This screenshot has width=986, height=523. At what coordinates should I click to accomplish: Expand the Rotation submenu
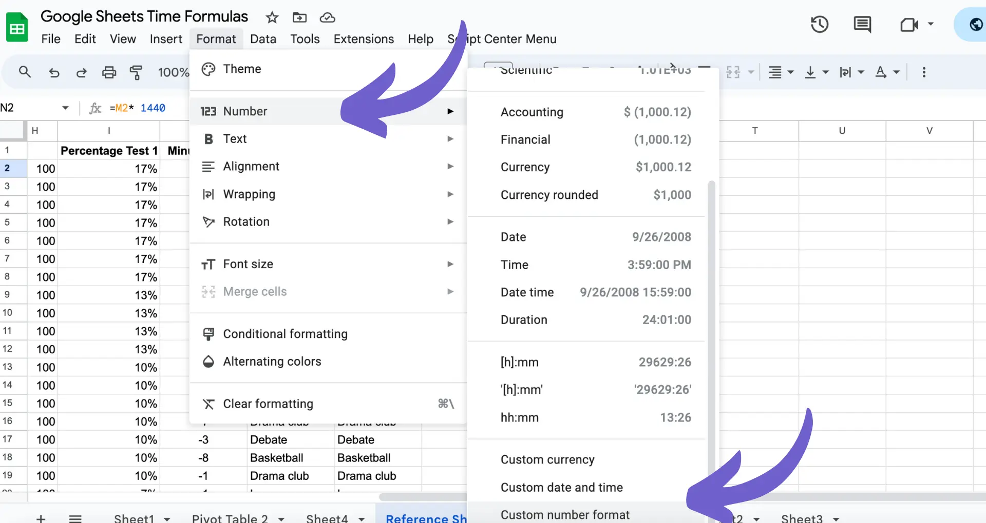(328, 222)
